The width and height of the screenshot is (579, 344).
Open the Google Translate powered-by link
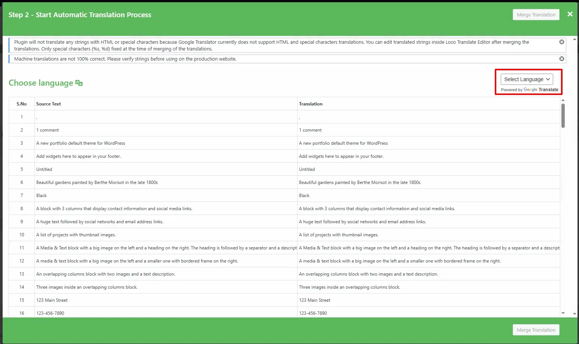pyautogui.click(x=541, y=90)
